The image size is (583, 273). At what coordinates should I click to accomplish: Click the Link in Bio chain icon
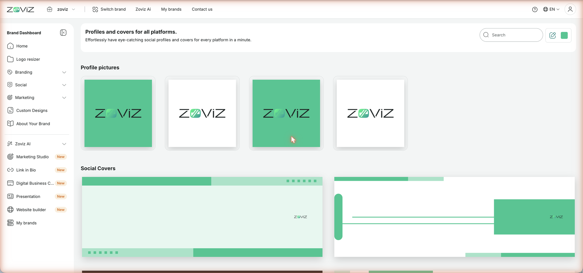(10, 170)
